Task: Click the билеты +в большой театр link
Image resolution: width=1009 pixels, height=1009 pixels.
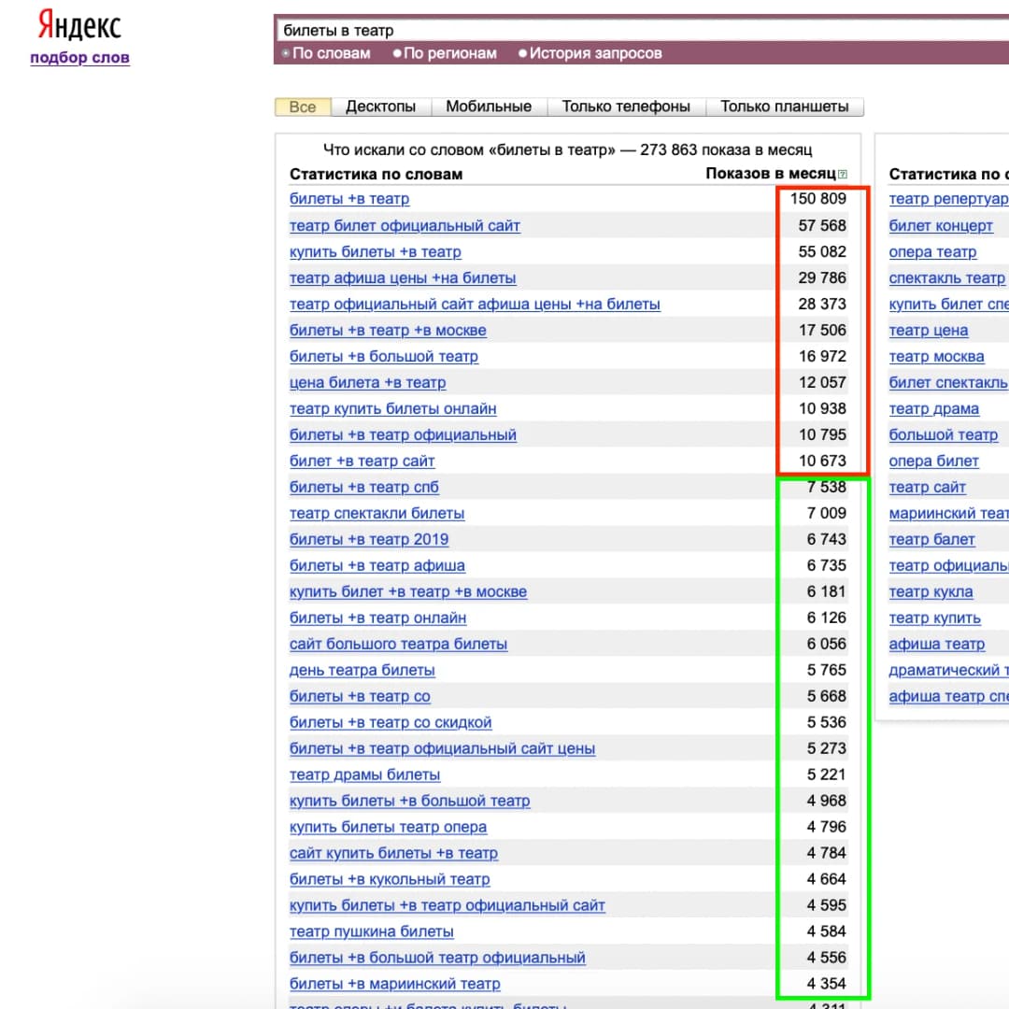Action: click(384, 357)
